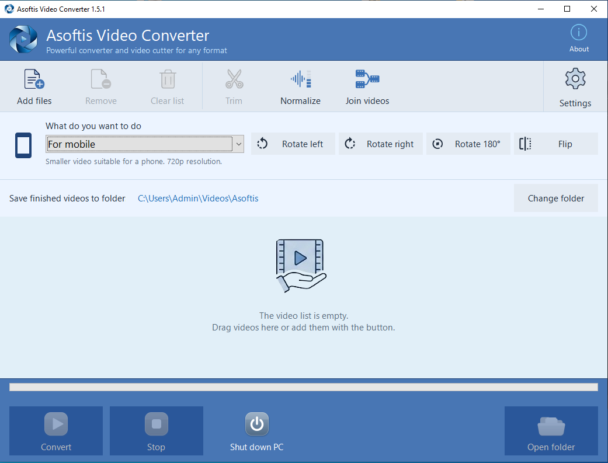Open Settings via the gear icon
Screen dimensions: 608x463
coord(575,79)
